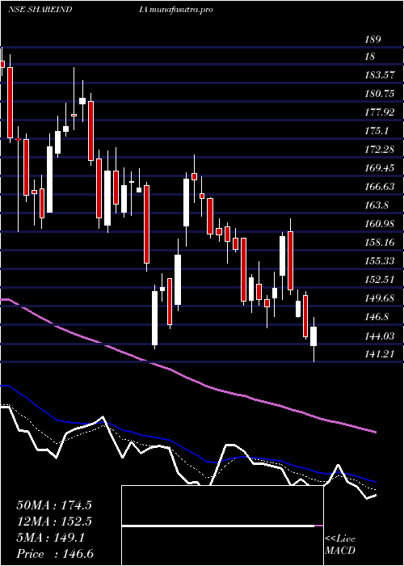Select the 146.8 price axis label
This screenshot has width=404, height=566.
coord(377,317)
